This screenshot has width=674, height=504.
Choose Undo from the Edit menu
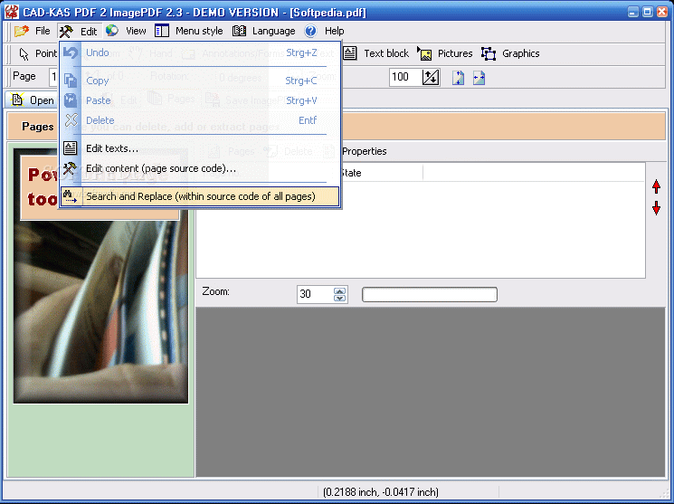pyautogui.click(x=200, y=52)
